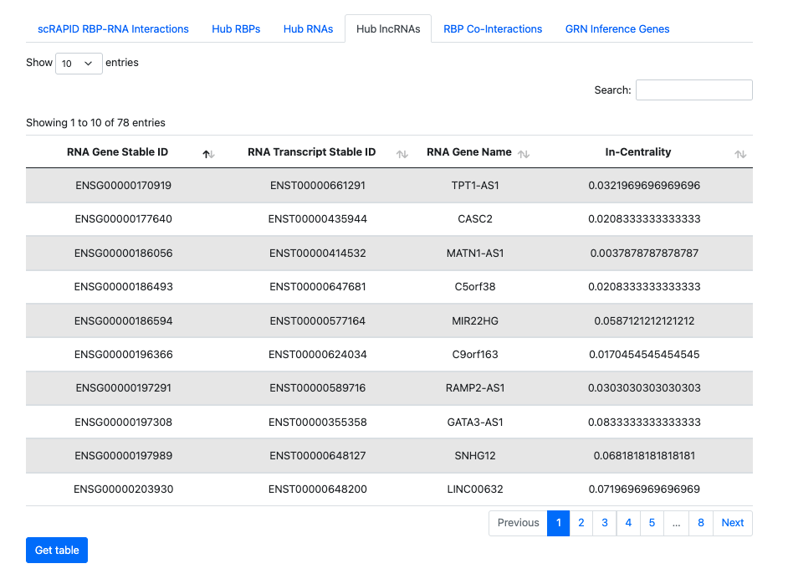
Task: Click sort arrows for RNA Transcript Stable ID
Action: 402,154
